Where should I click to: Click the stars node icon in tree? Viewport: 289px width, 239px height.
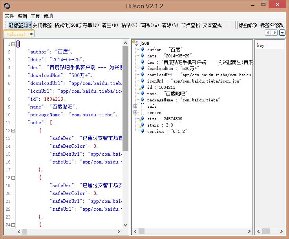click(142, 125)
